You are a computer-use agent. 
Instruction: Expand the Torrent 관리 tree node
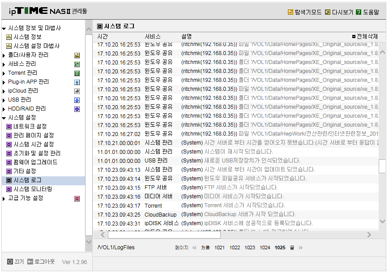click(x=4, y=73)
